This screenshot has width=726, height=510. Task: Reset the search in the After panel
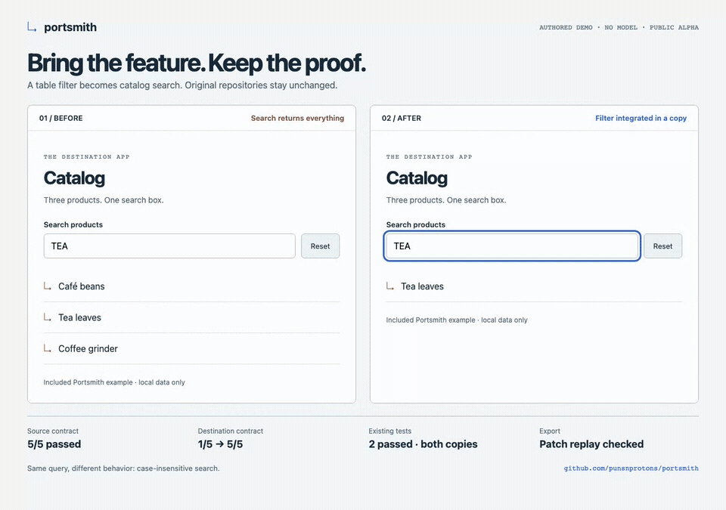point(662,246)
